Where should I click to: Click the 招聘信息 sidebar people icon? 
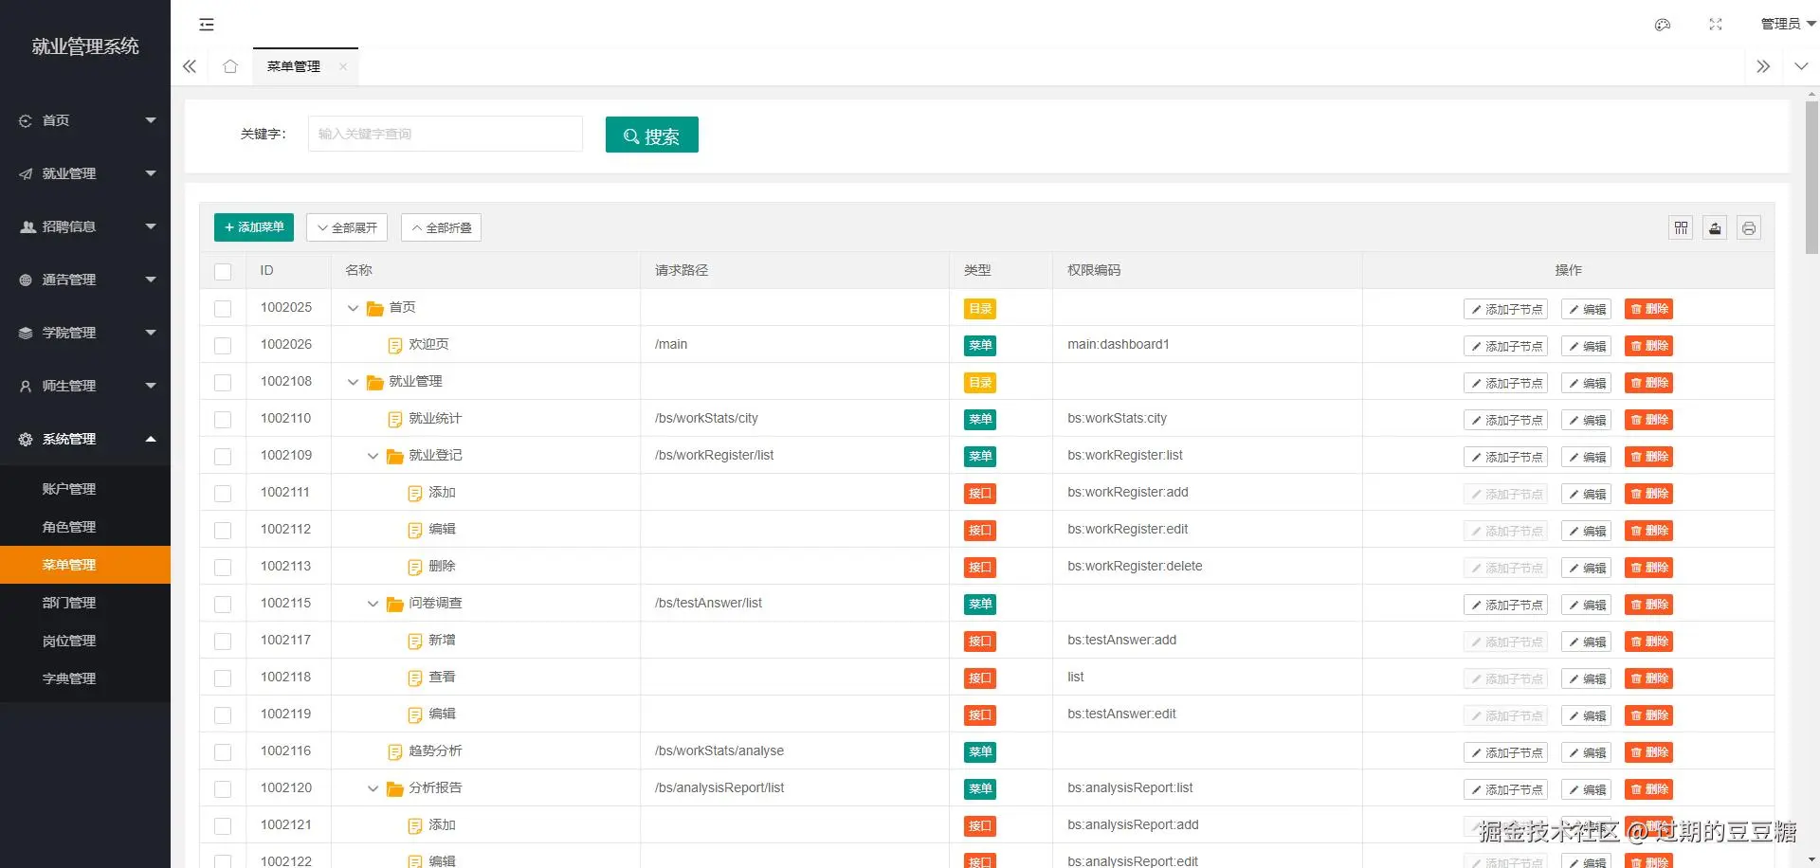click(27, 226)
